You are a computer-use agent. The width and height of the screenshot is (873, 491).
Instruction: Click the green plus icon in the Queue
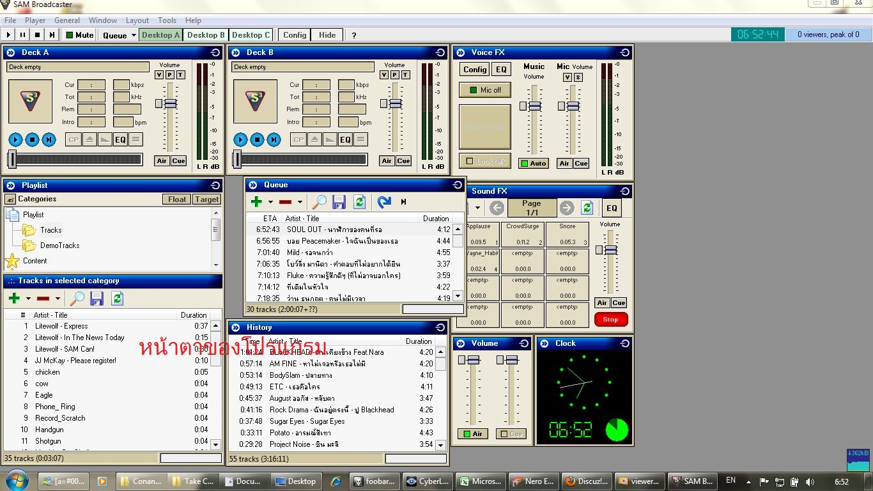256,202
